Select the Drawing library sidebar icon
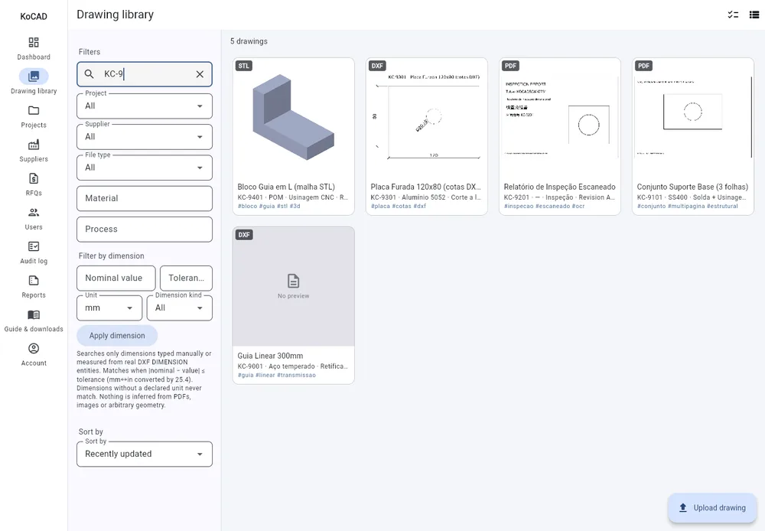Screen dimensions: 765x531 (x=34, y=77)
